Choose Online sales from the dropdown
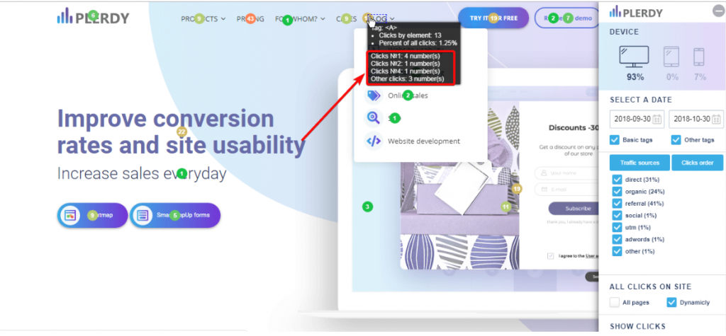Screen dimensions: 726x336 click(x=408, y=95)
